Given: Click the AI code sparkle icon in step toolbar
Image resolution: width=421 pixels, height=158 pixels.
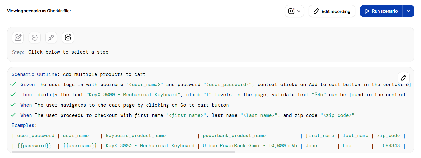Looking at the screenshot, I should coord(18,38).
